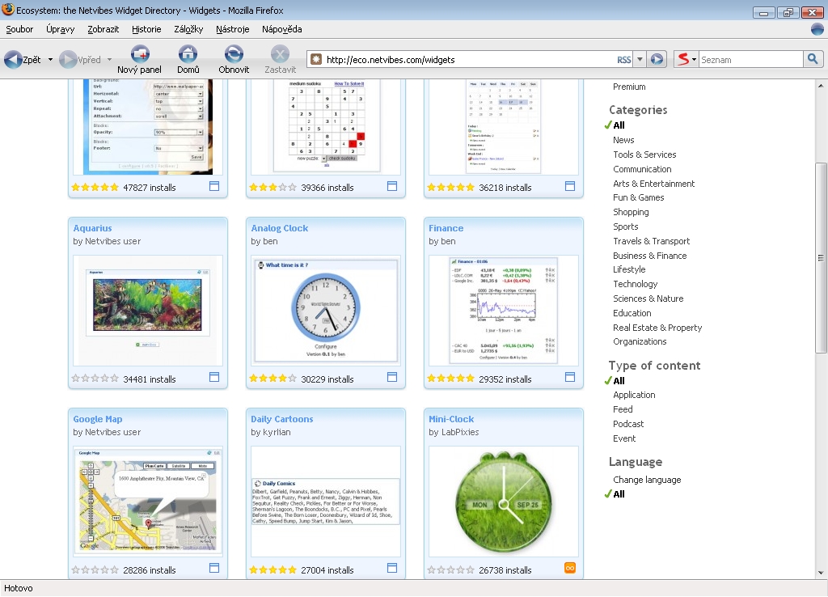
Task: Click star rating on Finance card
Action: click(x=450, y=379)
